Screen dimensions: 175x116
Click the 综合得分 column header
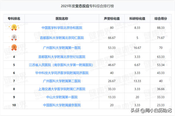click(161, 18)
